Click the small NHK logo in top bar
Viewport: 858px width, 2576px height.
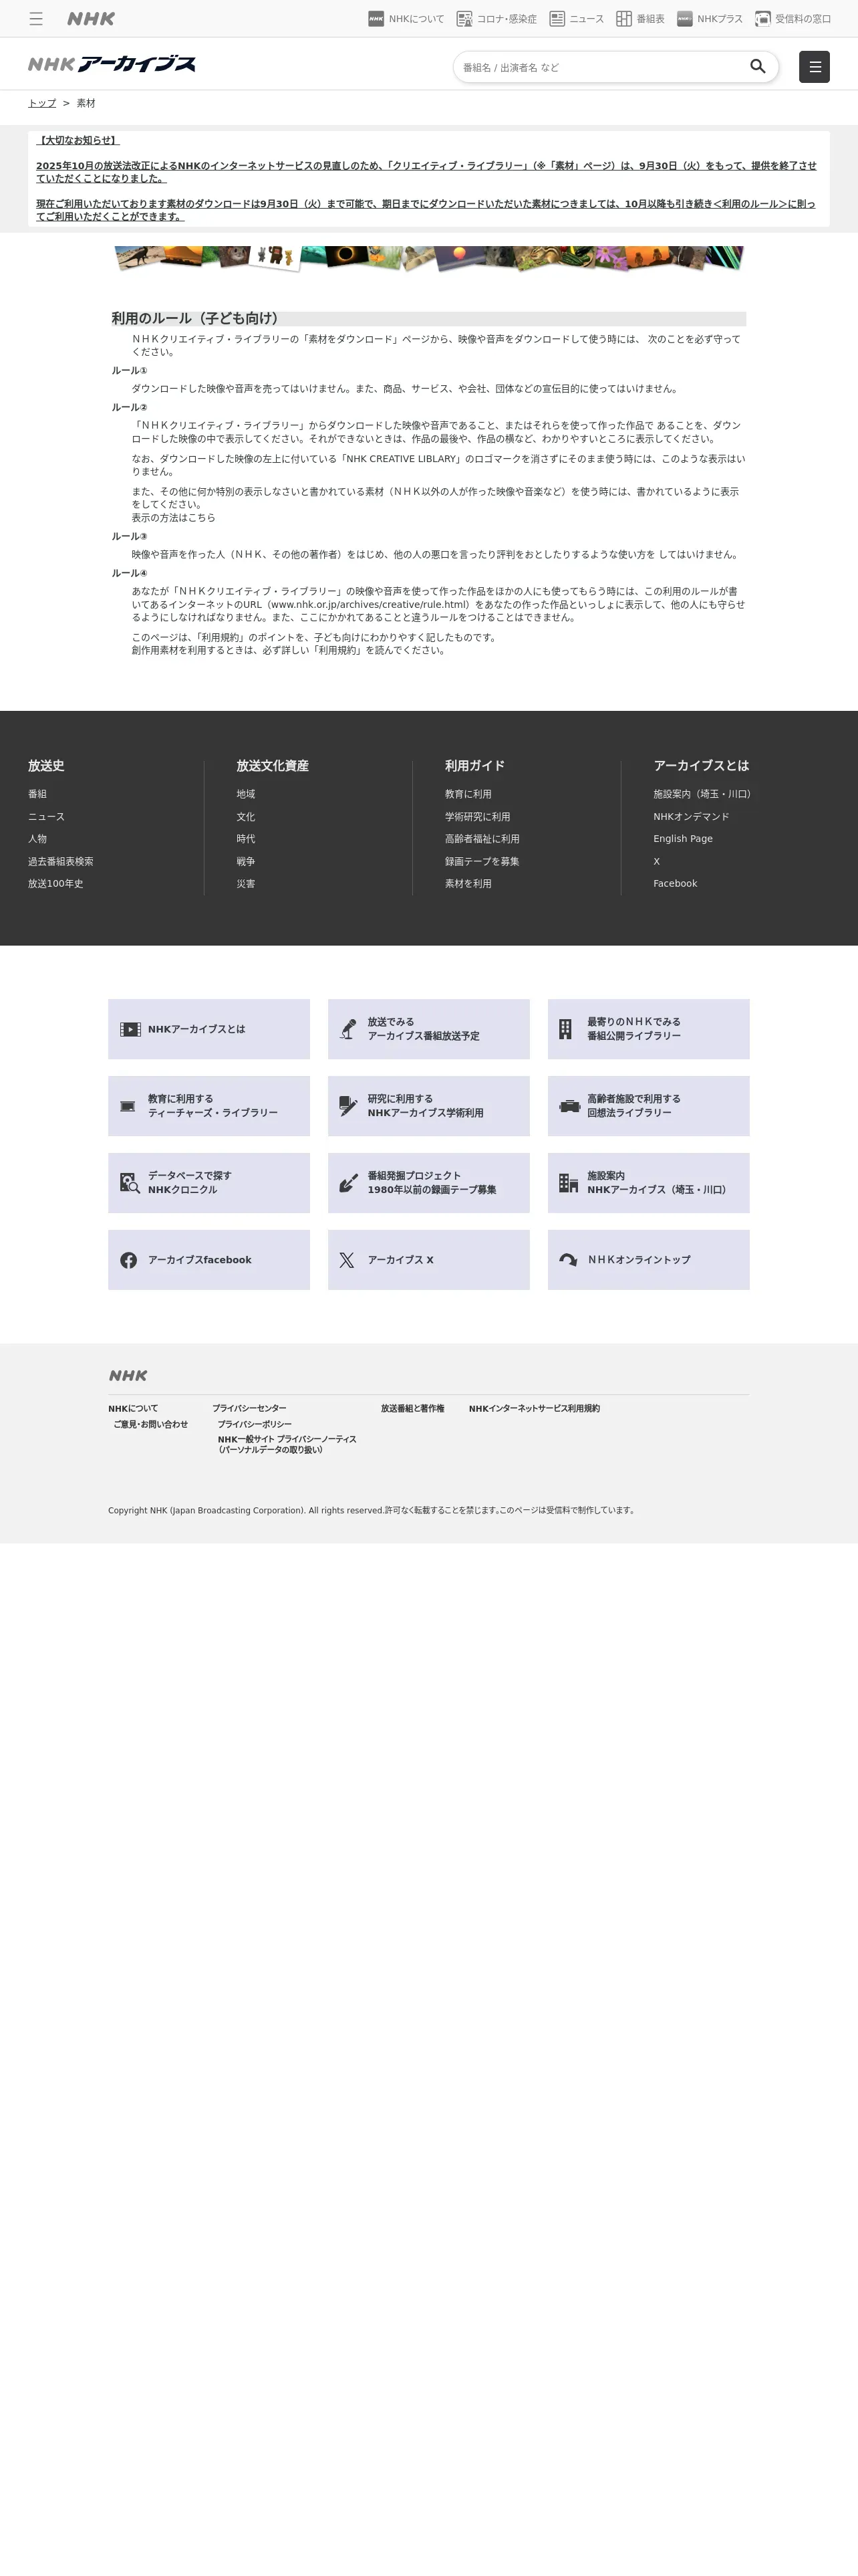91,19
